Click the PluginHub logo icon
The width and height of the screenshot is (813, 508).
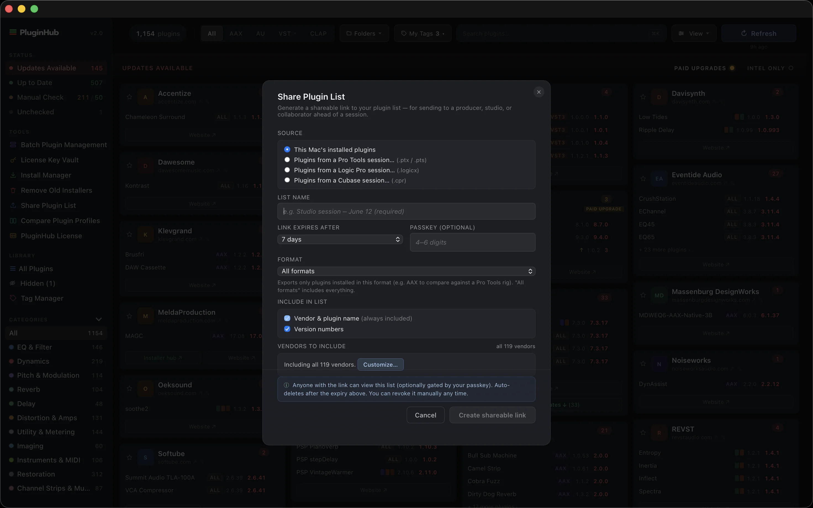[x=13, y=32]
